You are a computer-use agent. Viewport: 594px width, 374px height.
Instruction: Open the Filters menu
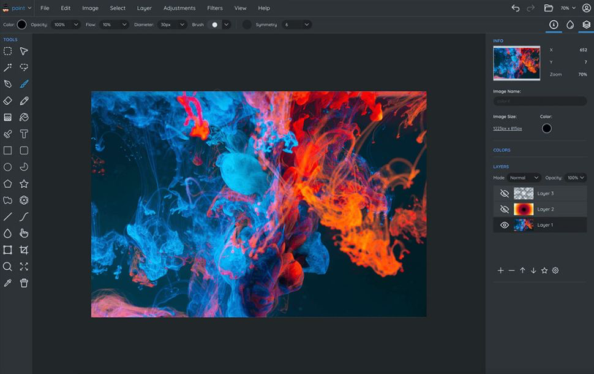pyautogui.click(x=215, y=8)
